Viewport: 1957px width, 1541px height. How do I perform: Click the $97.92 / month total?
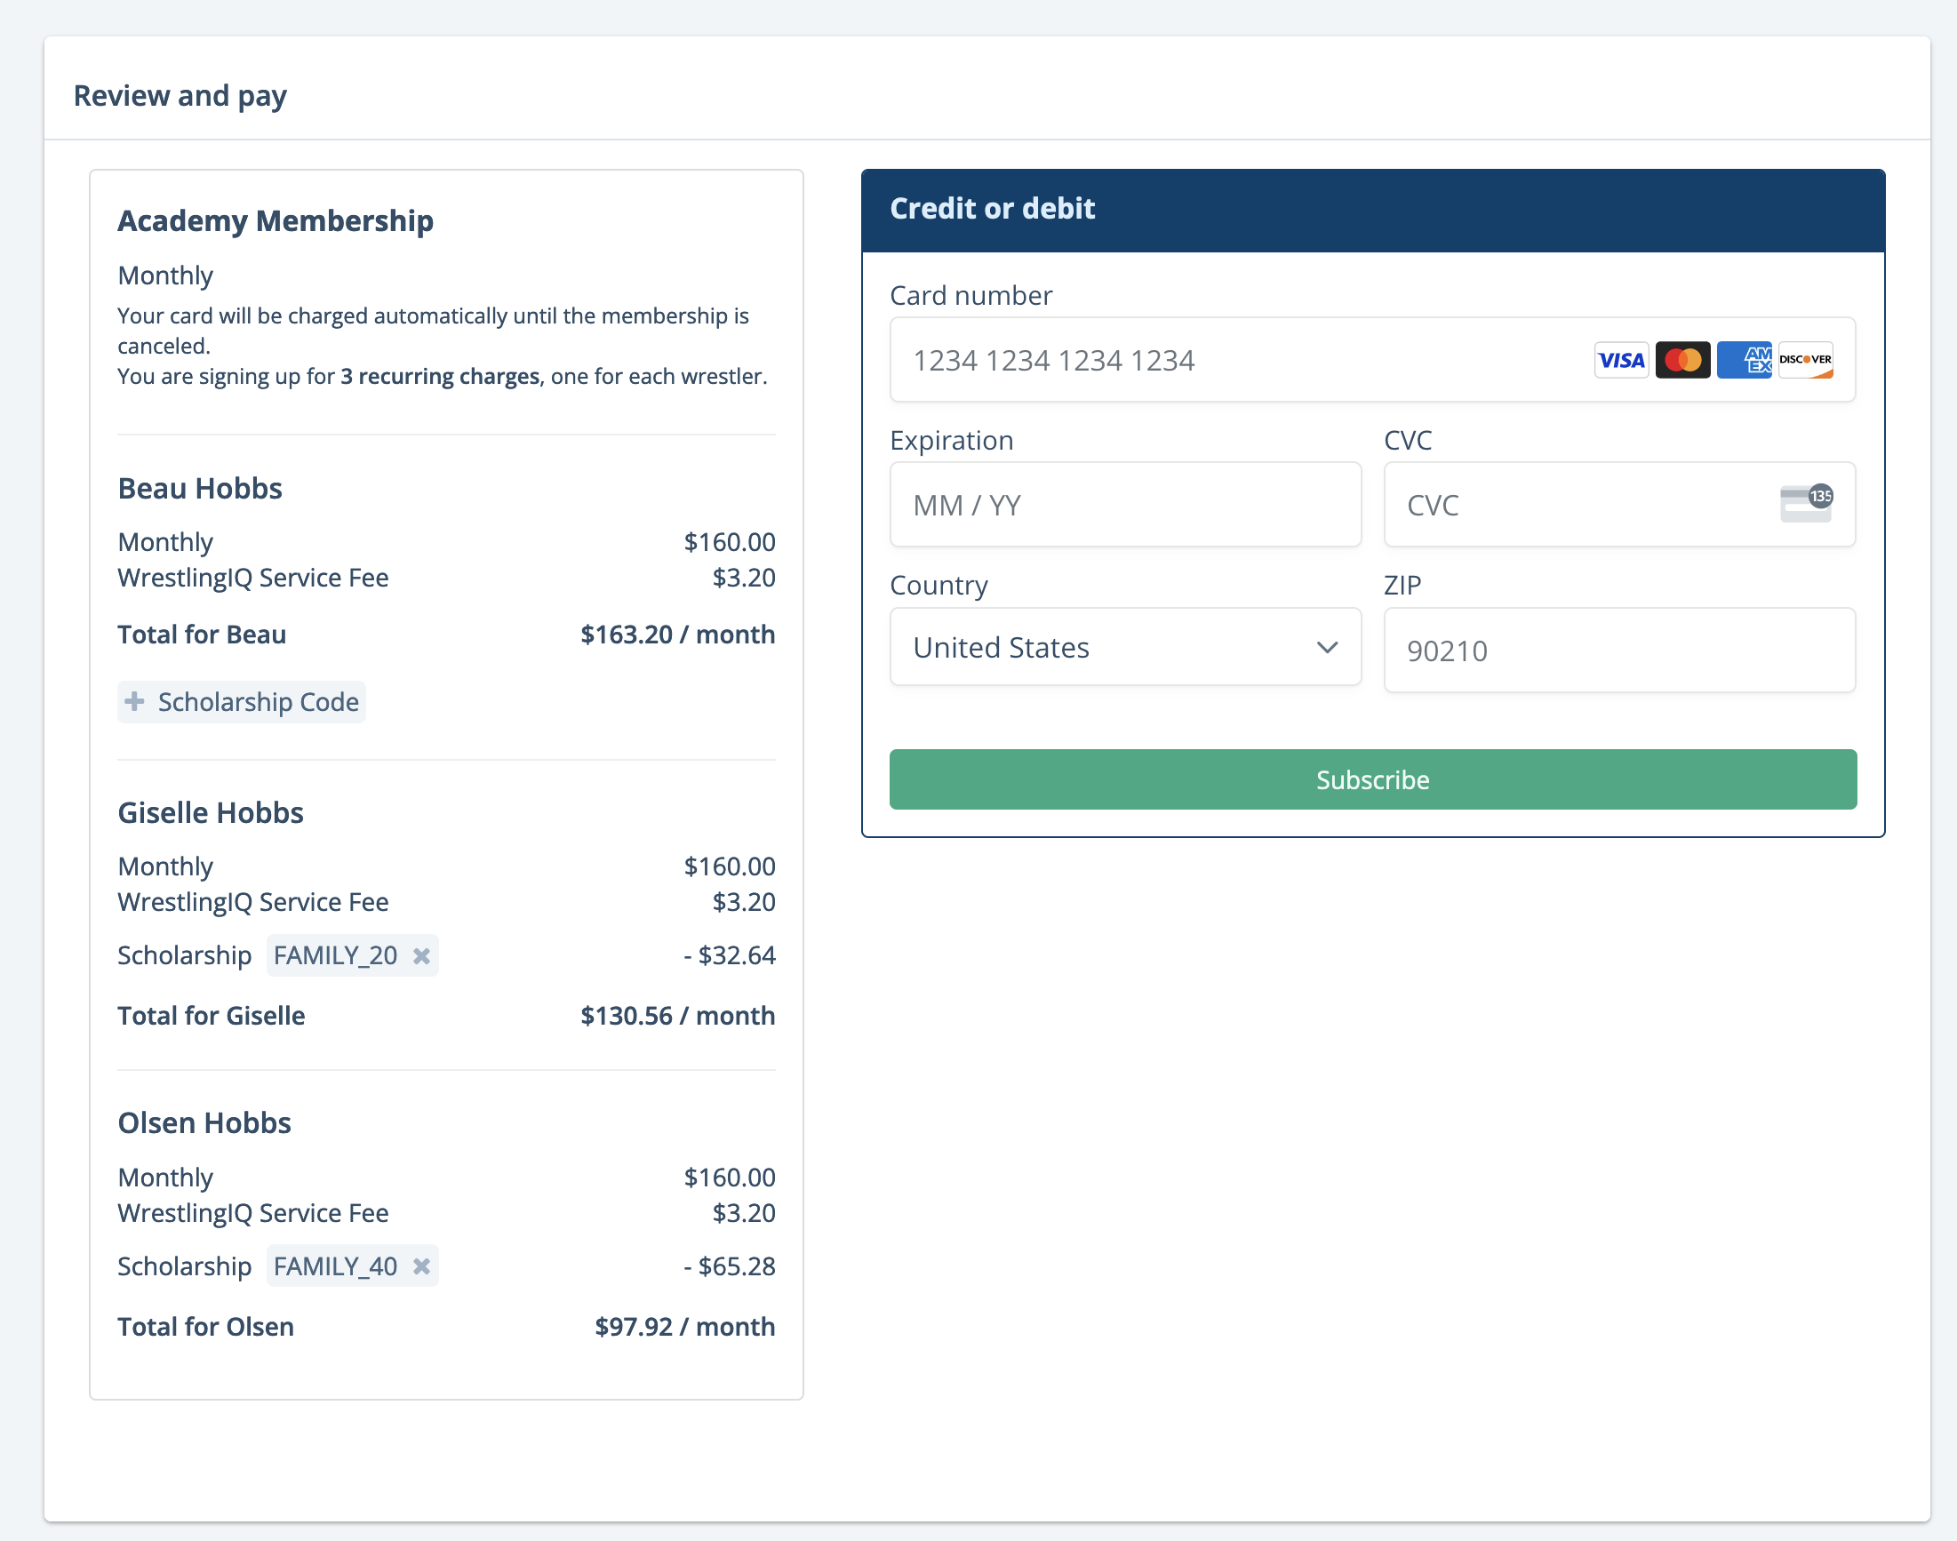(x=685, y=1327)
